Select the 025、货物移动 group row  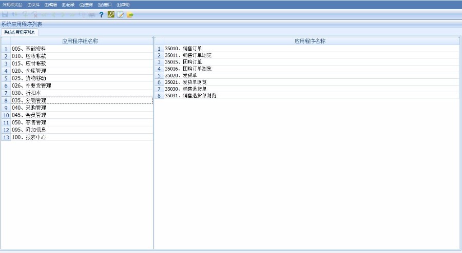pos(82,78)
